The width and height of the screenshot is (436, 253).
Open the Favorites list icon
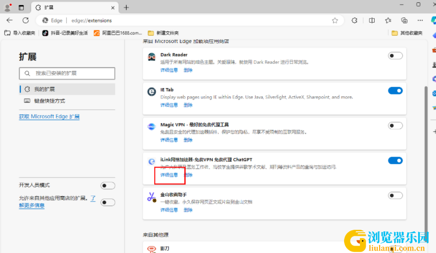(x=388, y=20)
